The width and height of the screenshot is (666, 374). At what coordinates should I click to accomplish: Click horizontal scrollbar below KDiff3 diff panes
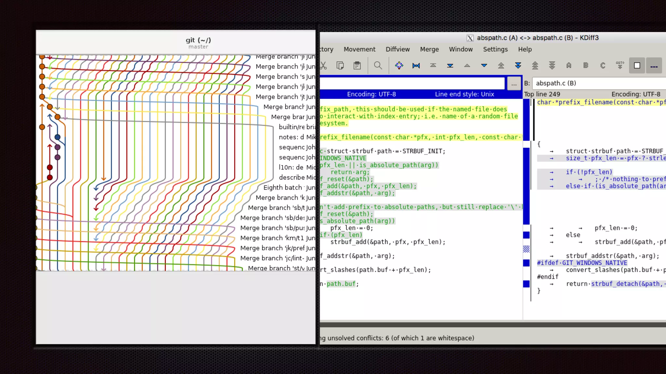[x=493, y=325]
